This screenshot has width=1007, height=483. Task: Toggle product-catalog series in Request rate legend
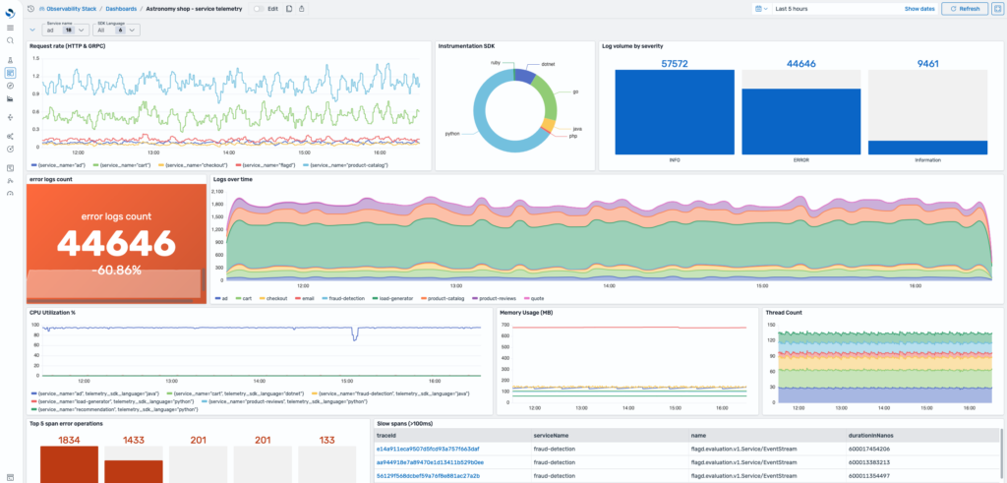pyautogui.click(x=345, y=165)
